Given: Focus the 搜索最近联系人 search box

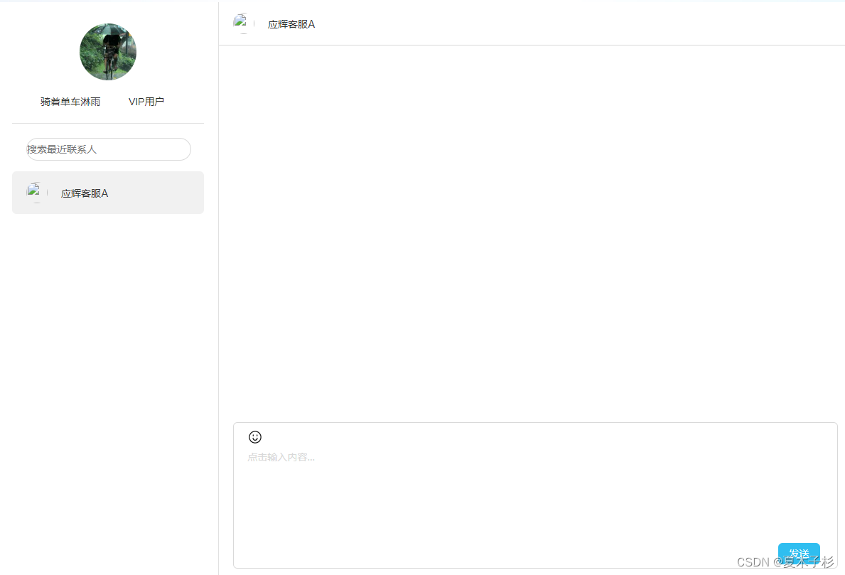Looking at the screenshot, I should (x=109, y=149).
